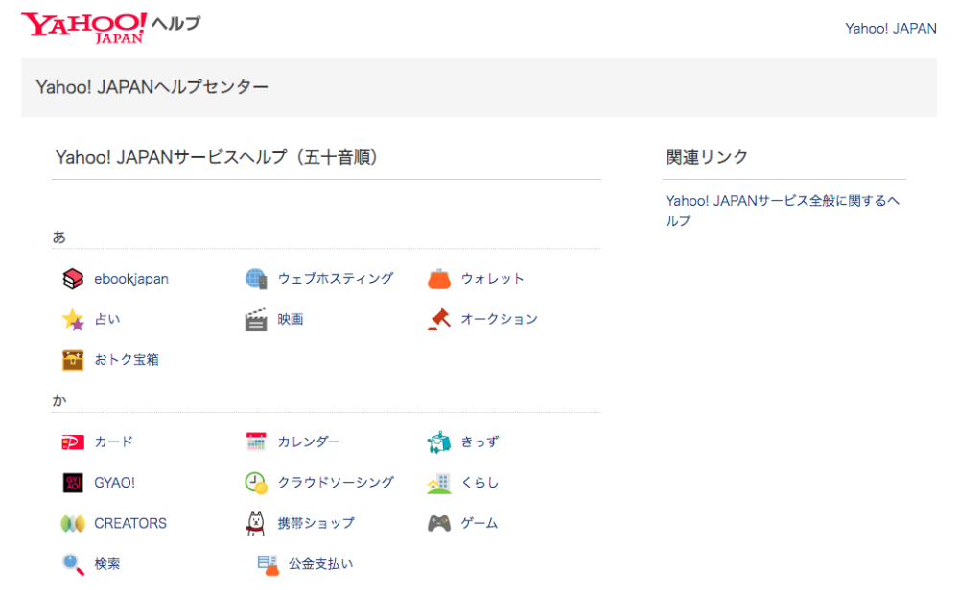Open the 検索 help link
The height and width of the screenshot is (590, 959).
(x=107, y=564)
